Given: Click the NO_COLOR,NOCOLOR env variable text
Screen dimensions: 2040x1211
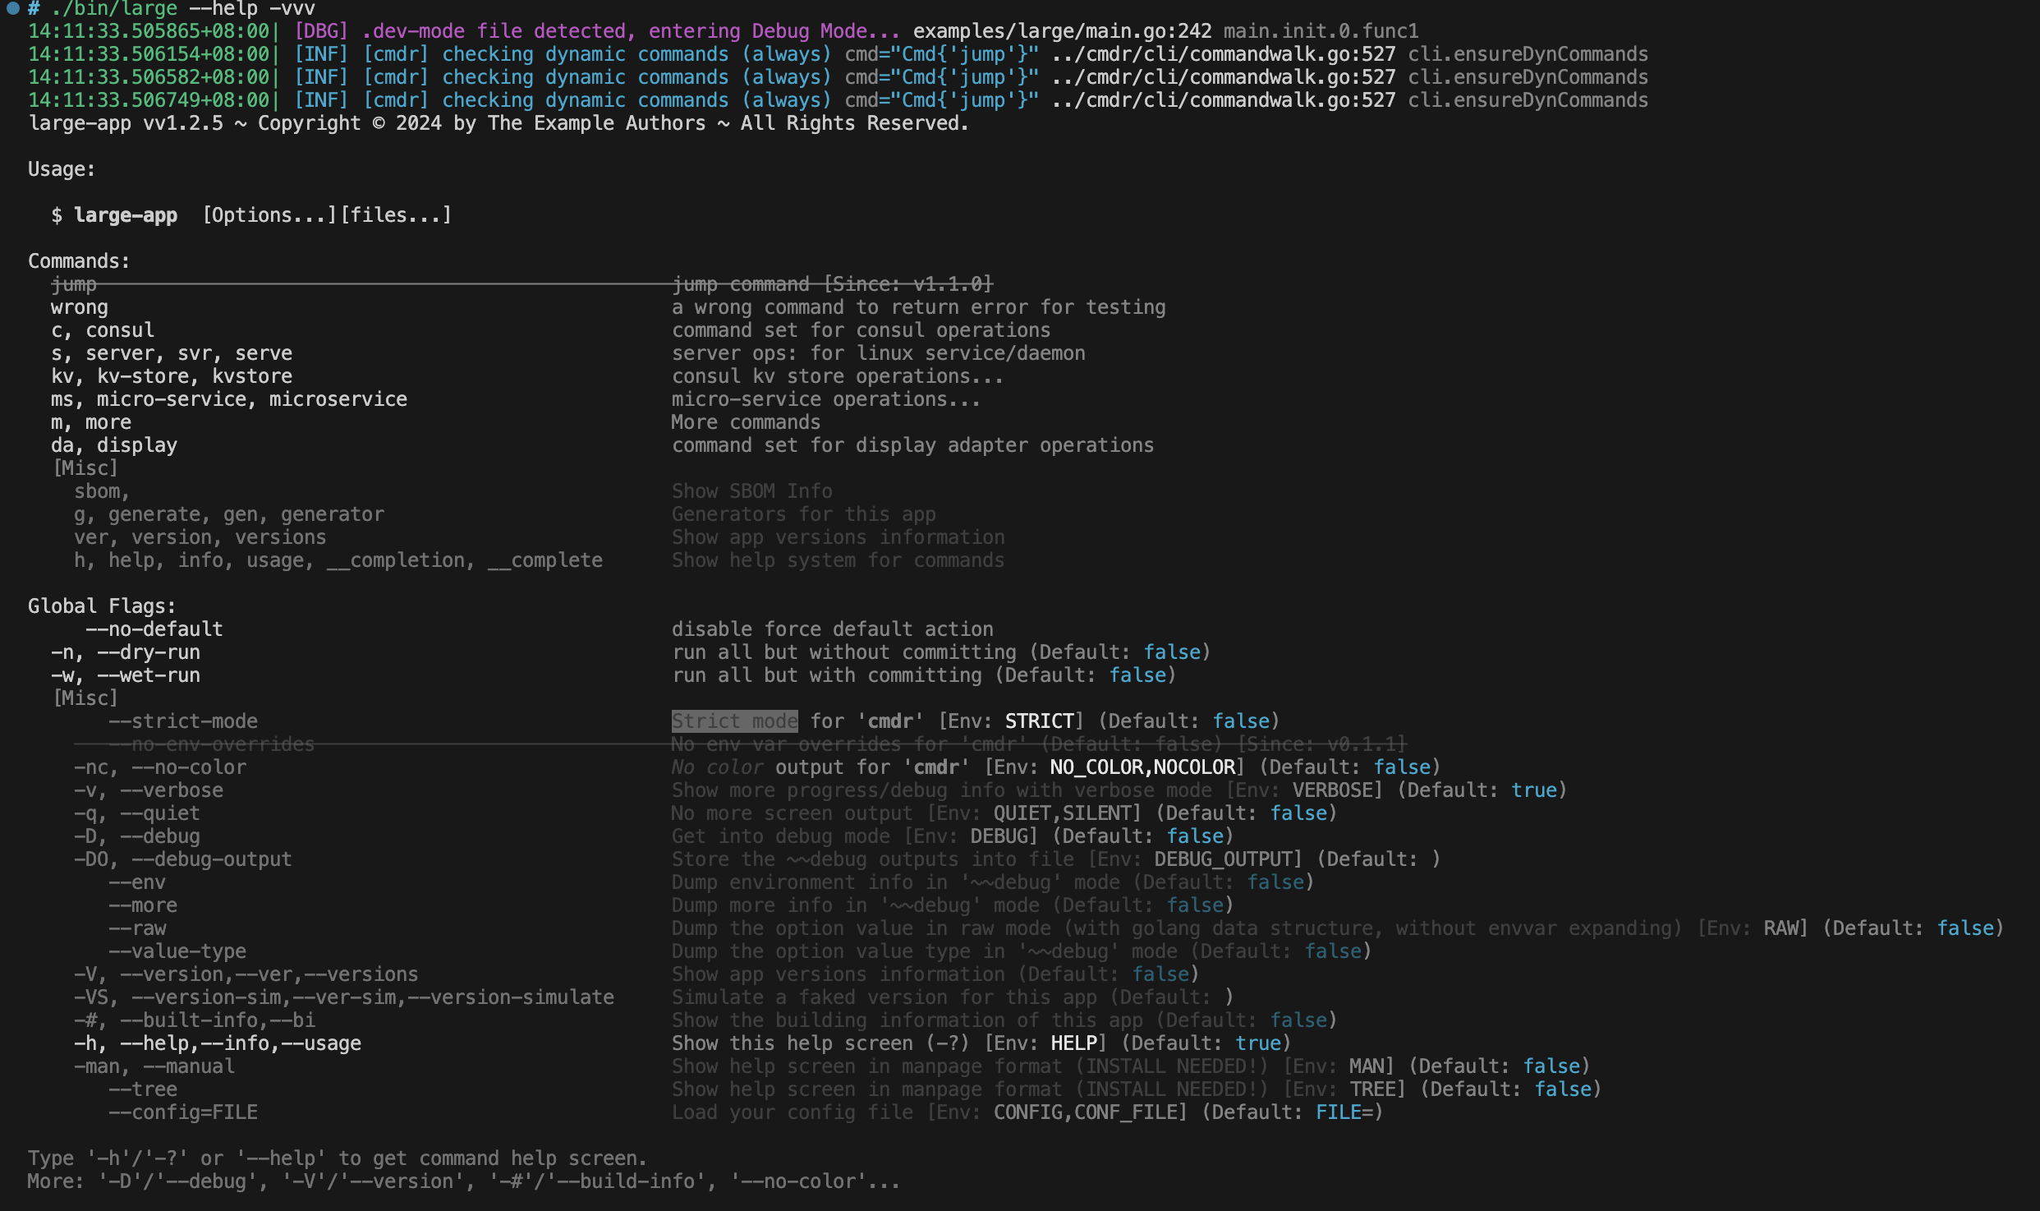Looking at the screenshot, I should pos(1142,767).
